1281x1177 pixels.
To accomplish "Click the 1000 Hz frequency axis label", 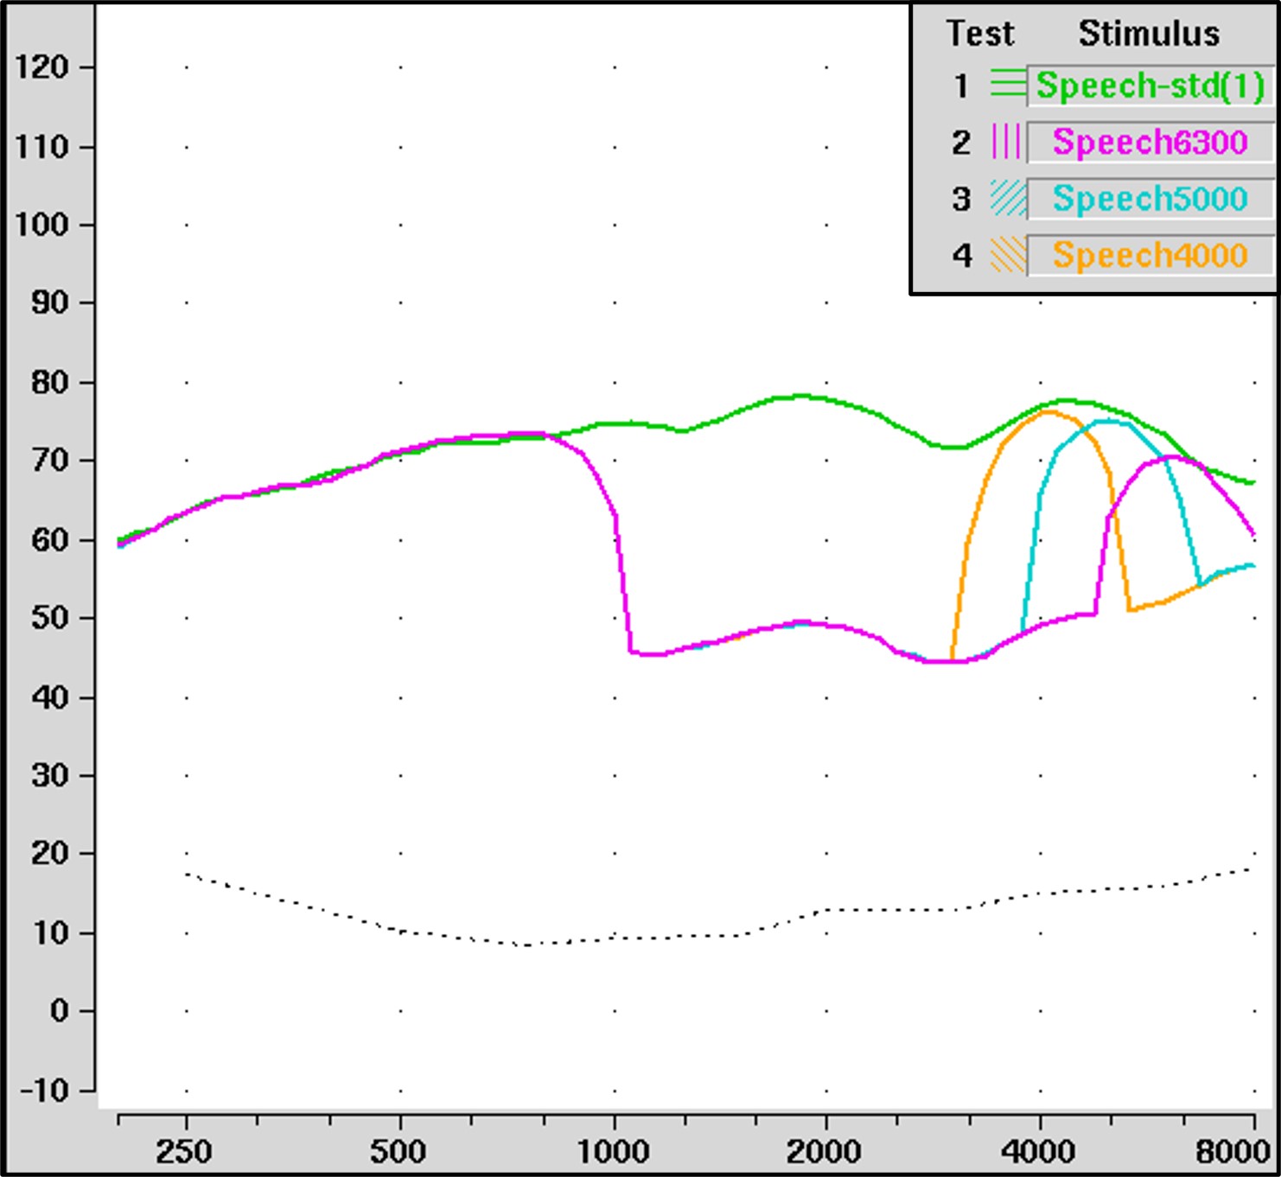I will coord(613,1152).
